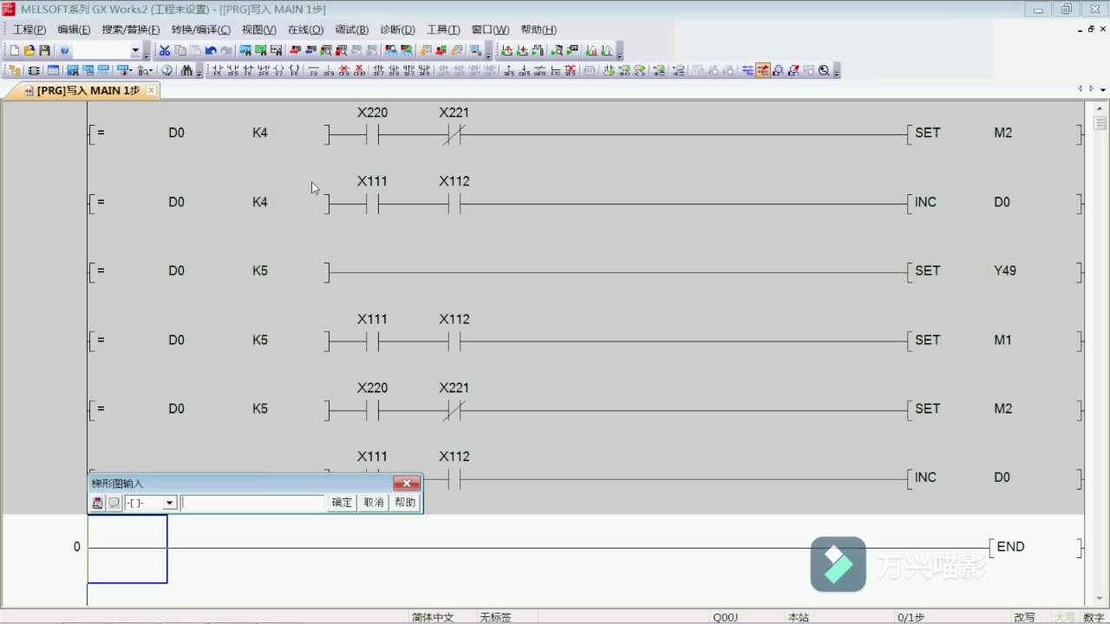Click the Undo arrow icon
Viewport: 1110px width, 624px height.
[x=211, y=51]
